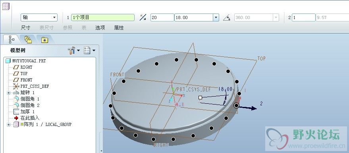This screenshot has width=349, height=153.
Task: Open the favorites tab with star folder
Action: click(x=44, y=40)
